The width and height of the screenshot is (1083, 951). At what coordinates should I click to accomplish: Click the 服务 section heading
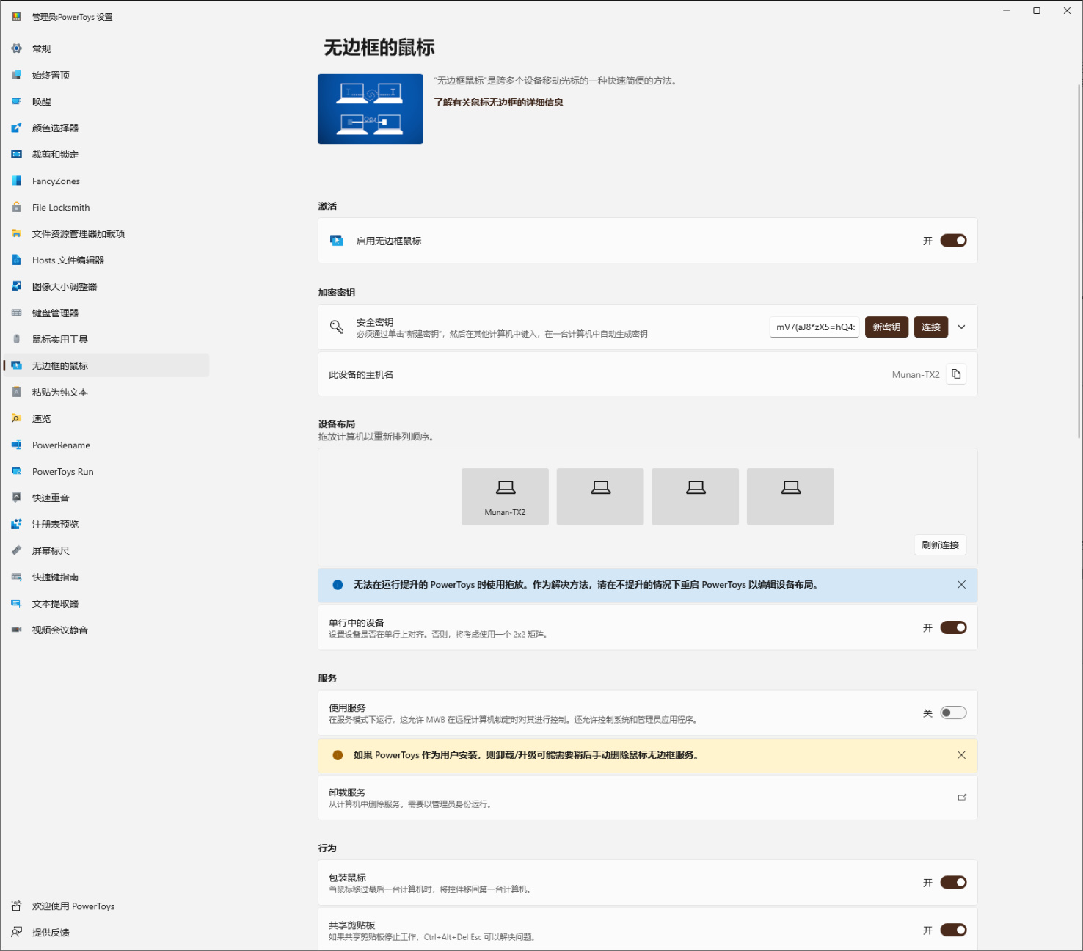[x=327, y=679]
